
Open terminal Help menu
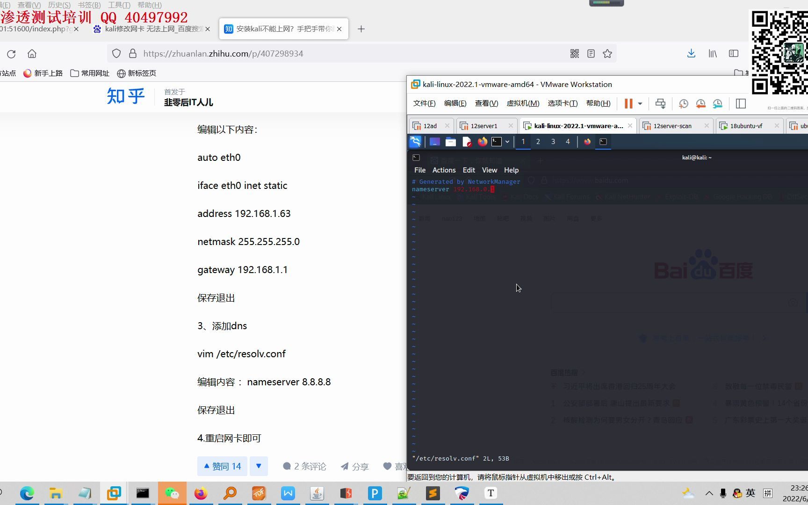[511, 170]
